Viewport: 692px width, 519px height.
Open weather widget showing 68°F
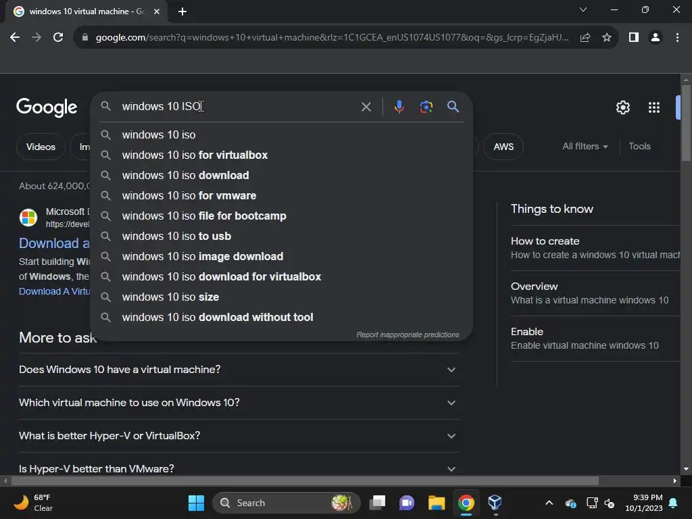(x=34, y=503)
